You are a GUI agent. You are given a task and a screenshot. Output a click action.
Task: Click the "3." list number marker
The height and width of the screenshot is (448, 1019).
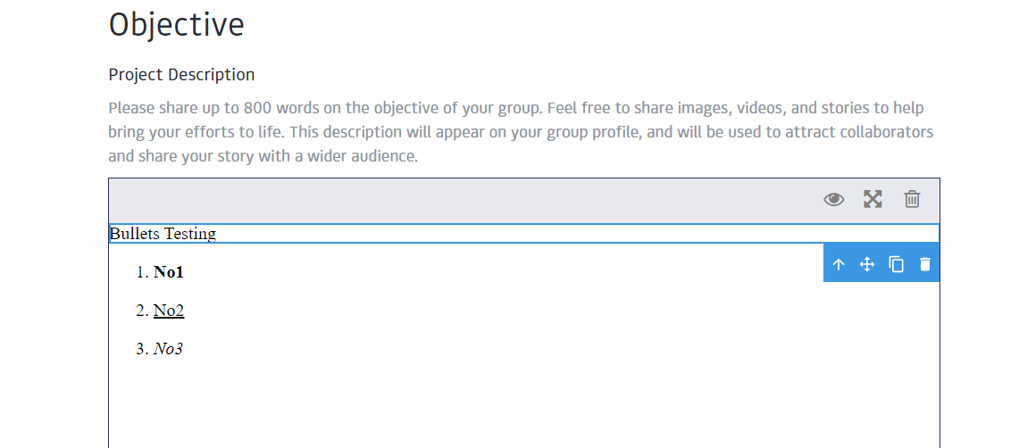coord(141,349)
